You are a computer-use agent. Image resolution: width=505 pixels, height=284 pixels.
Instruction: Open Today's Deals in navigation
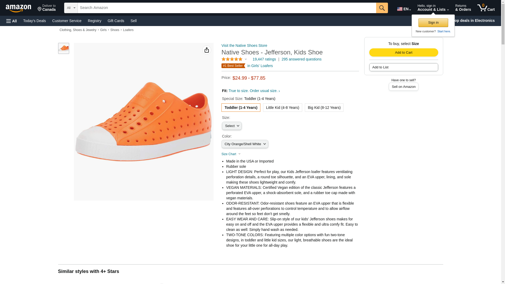click(x=34, y=21)
